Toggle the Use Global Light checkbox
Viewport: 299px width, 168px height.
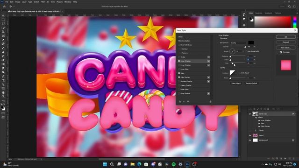[246, 51]
